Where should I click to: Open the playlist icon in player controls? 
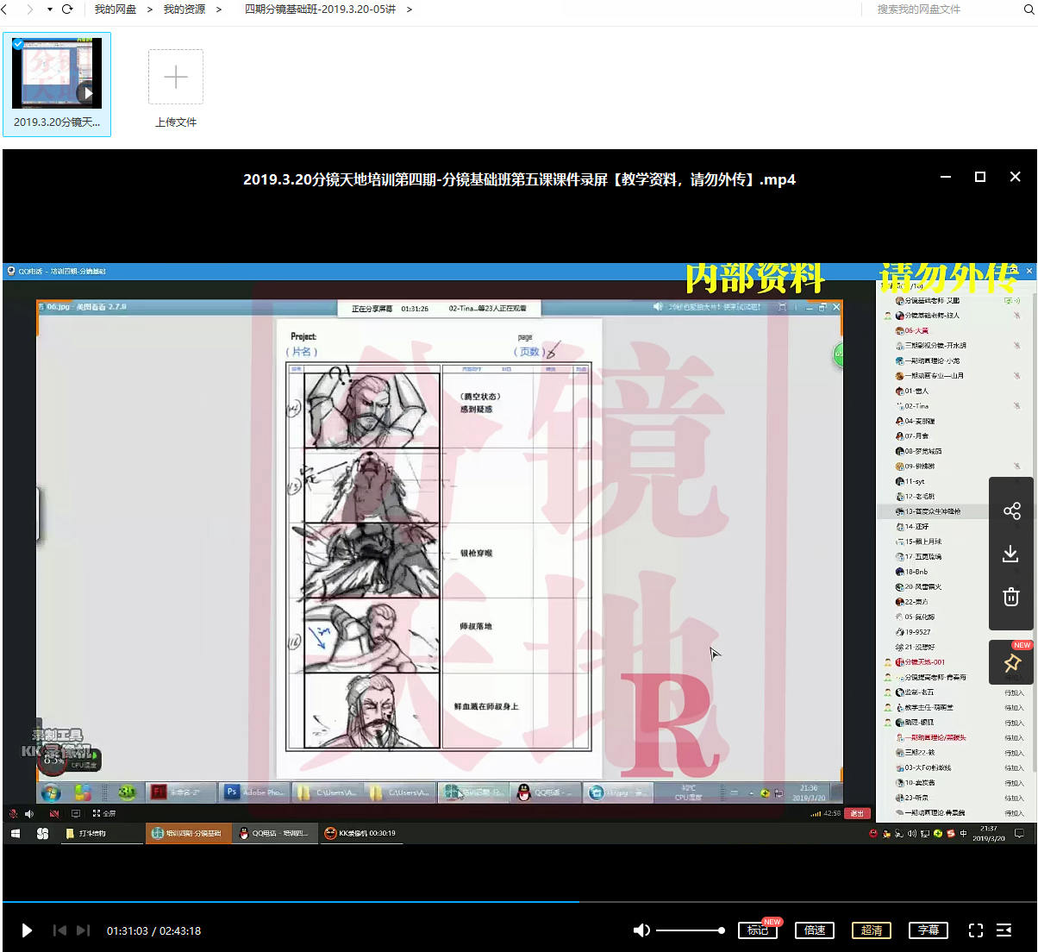(x=1004, y=930)
